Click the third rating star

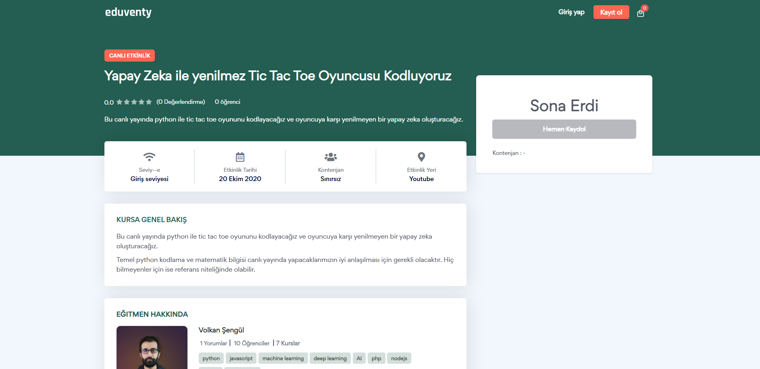[x=134, y=102]
